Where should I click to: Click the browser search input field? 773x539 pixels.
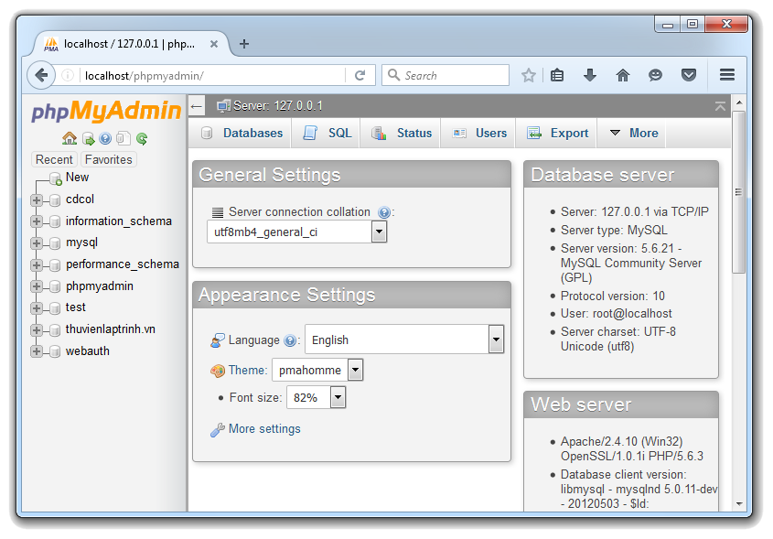[453, 76]
